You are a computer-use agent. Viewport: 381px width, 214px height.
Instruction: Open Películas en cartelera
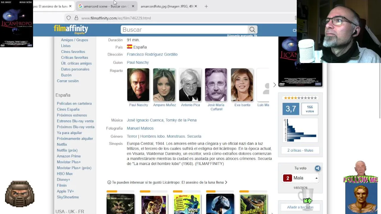pyautogui.click(x=74, y=103)
